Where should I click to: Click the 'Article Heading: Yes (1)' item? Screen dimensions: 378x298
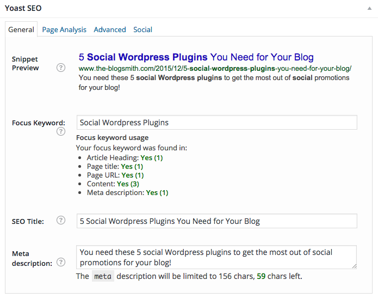click(x=125, y=157)
